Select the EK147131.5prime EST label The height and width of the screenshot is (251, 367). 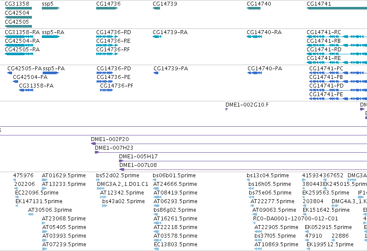pos(39,201)
